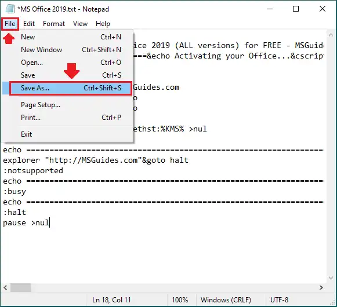Select Print... in File menu
Screen dimensions: 337x307
[67, 118]
